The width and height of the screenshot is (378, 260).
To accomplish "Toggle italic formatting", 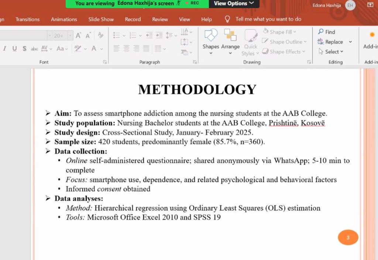I will pos(5,49).
